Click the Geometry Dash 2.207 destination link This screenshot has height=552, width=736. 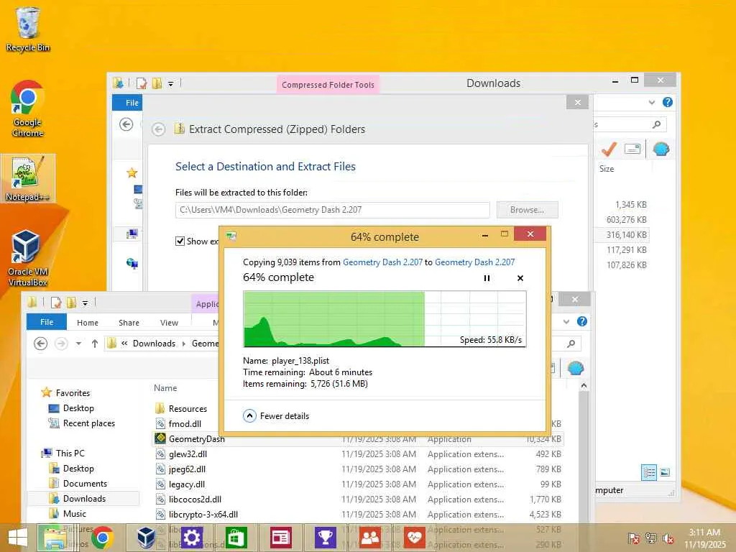coord(474,262)
